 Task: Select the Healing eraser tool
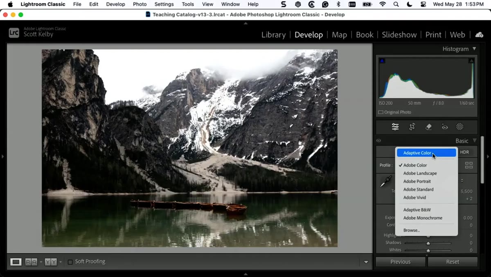(x=428, y=127)
